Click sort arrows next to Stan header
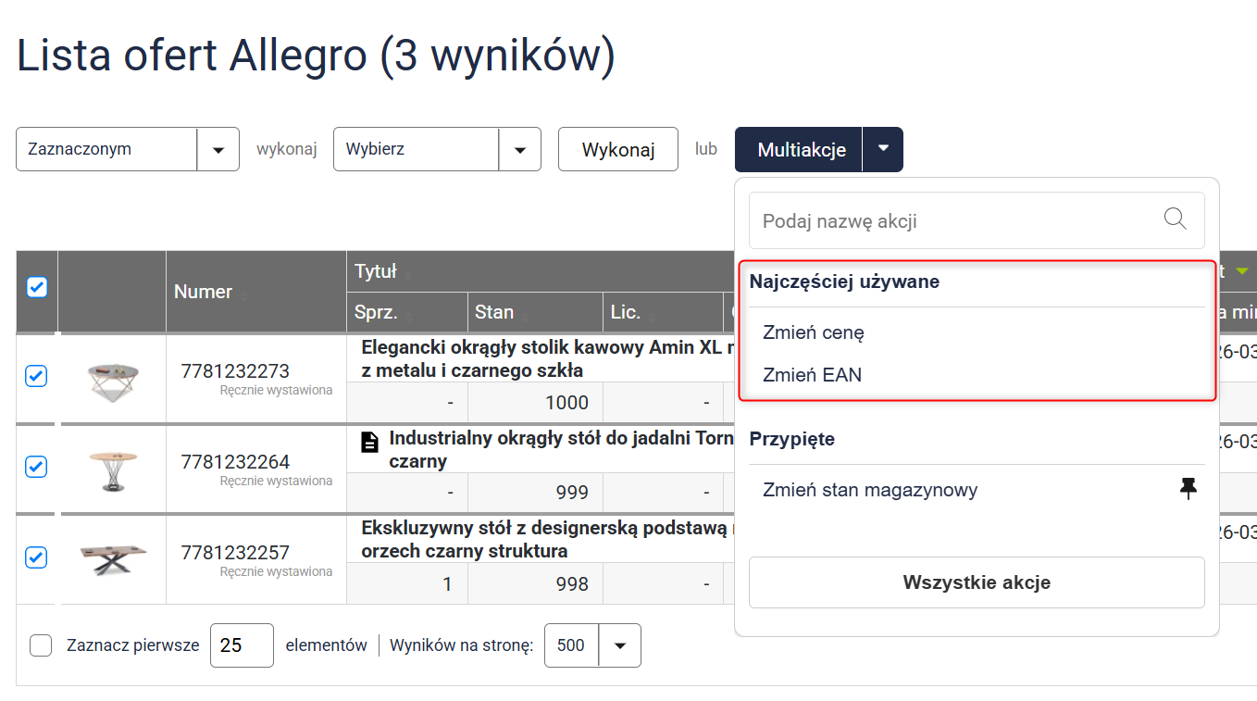 [525, 316]
